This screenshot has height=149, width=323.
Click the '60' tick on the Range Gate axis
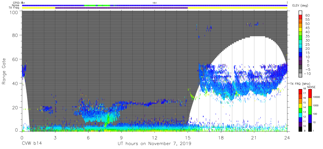[16, 59]
